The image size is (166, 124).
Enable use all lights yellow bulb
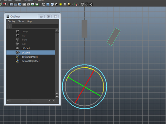coord(61,4)
